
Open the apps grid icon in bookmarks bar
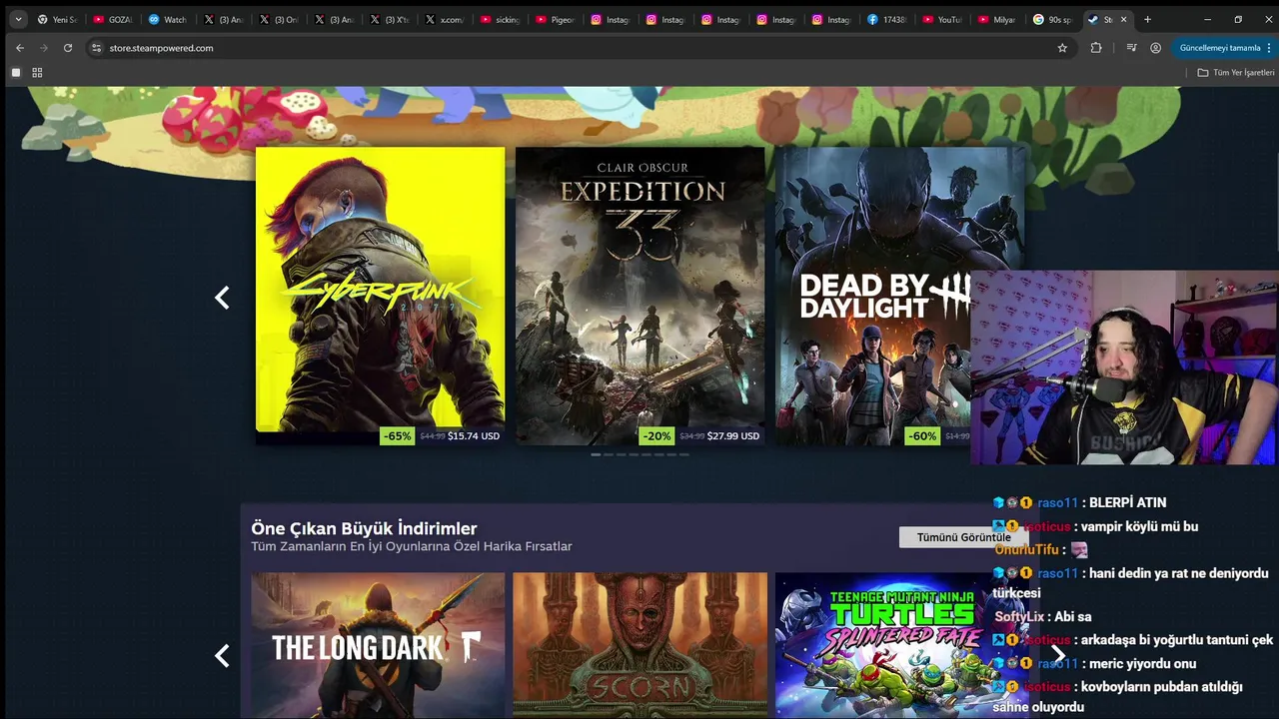(x=37, y=73)
